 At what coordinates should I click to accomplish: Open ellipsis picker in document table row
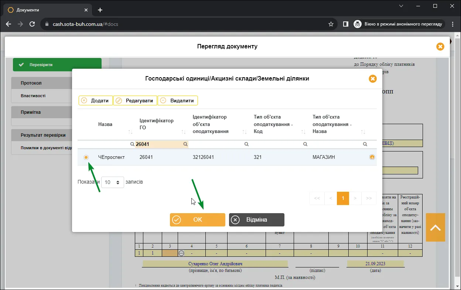pos(181,253)
